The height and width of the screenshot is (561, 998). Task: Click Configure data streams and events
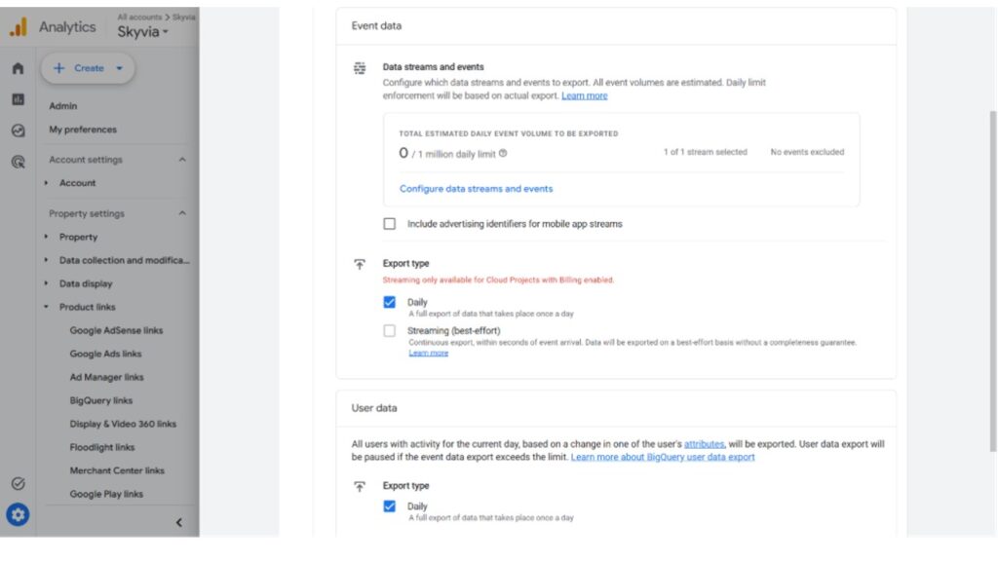coord(476,189)
